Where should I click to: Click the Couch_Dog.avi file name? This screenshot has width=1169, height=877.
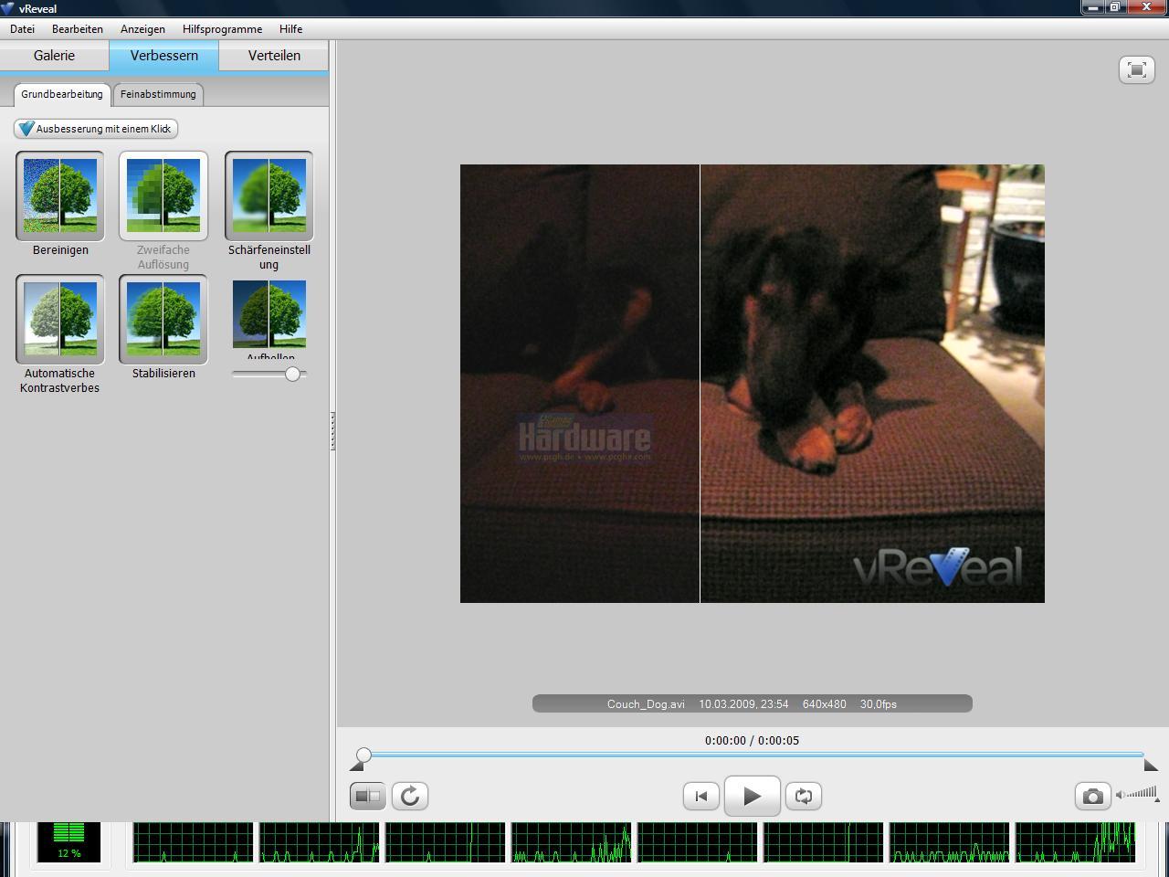point(646,704)
